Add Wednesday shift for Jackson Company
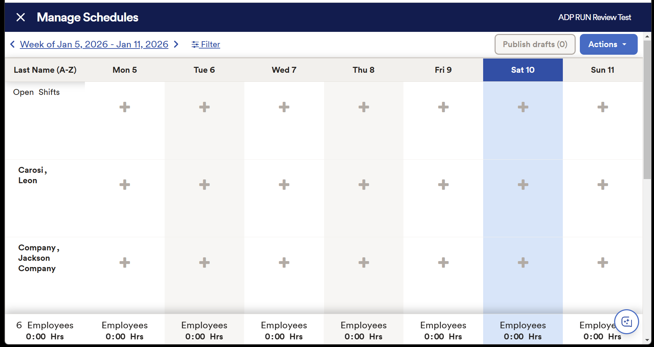The image size is (654, 347). [x=284, y=263]
